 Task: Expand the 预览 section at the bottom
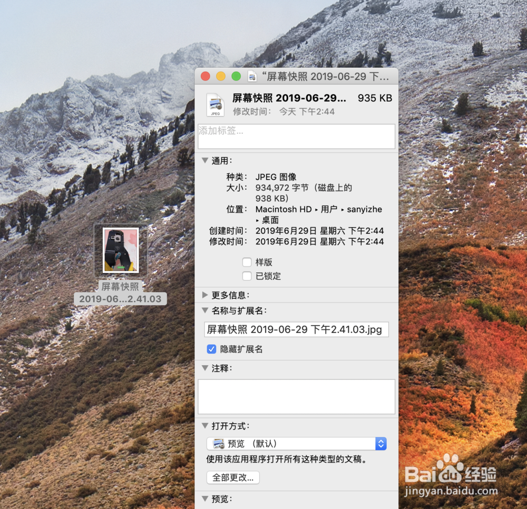pos(204,499)
